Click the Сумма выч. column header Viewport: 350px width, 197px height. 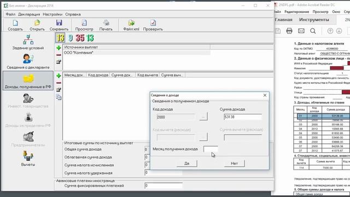click(172, 75)
